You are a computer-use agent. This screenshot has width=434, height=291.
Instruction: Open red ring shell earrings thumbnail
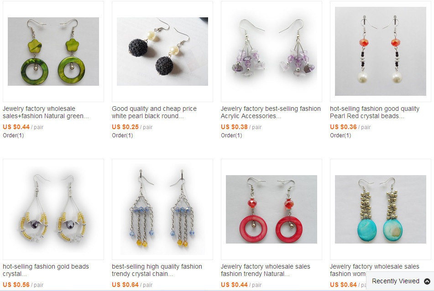pyautogui.click(x=272, y=209)
